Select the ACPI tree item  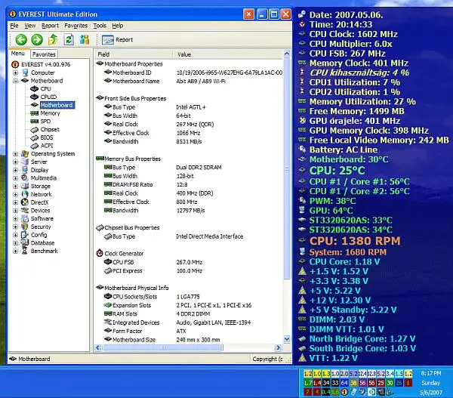click(x=47, y=146)
